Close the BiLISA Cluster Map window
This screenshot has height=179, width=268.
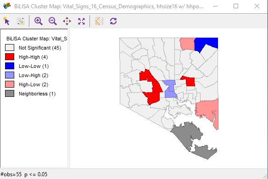(x=257, y=6)
